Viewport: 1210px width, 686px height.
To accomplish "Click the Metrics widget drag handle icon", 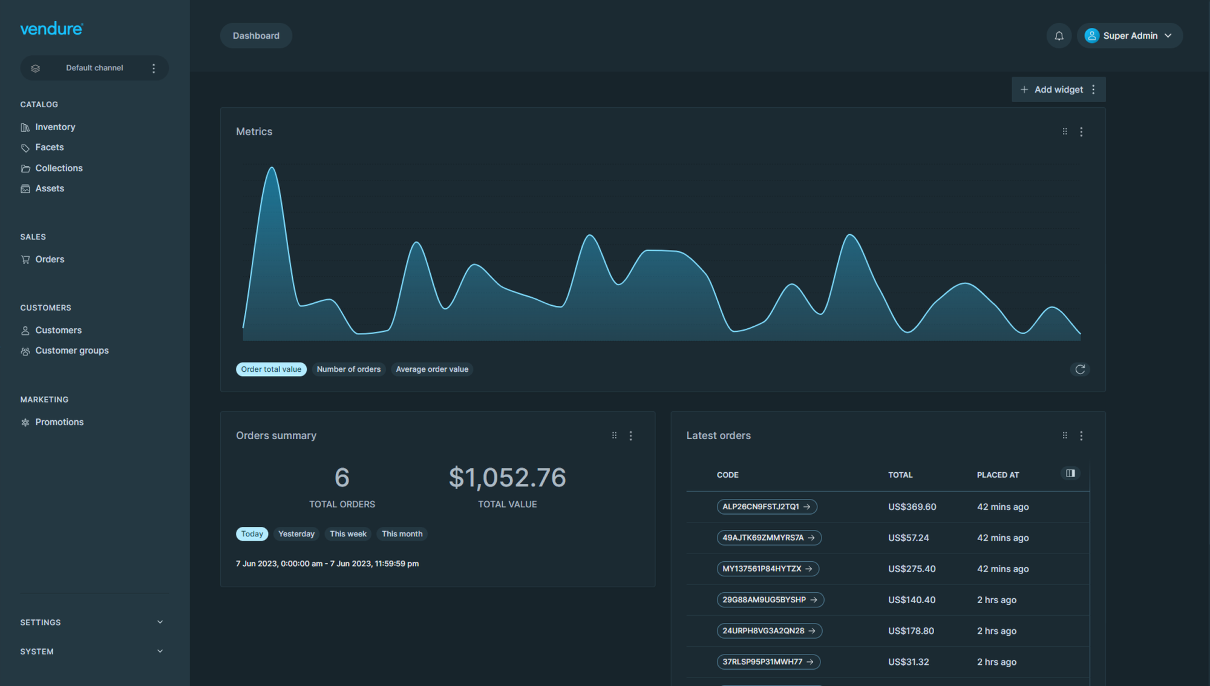I will click(1065, 131).
